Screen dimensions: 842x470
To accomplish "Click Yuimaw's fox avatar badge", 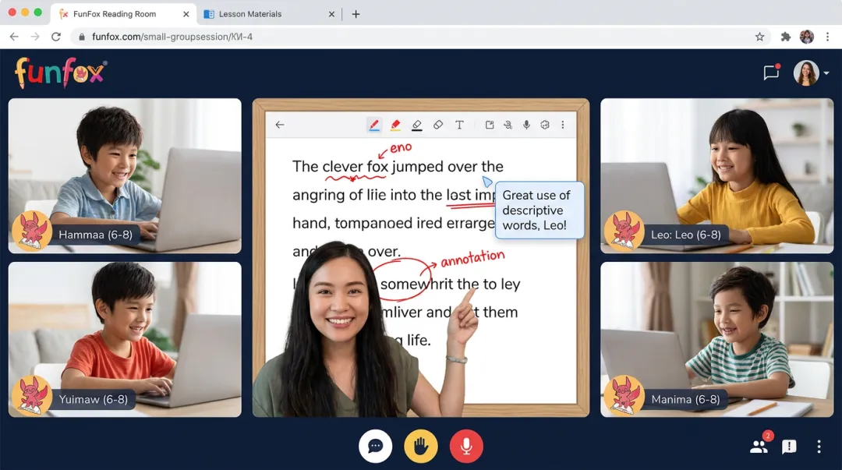I will 32,395.
